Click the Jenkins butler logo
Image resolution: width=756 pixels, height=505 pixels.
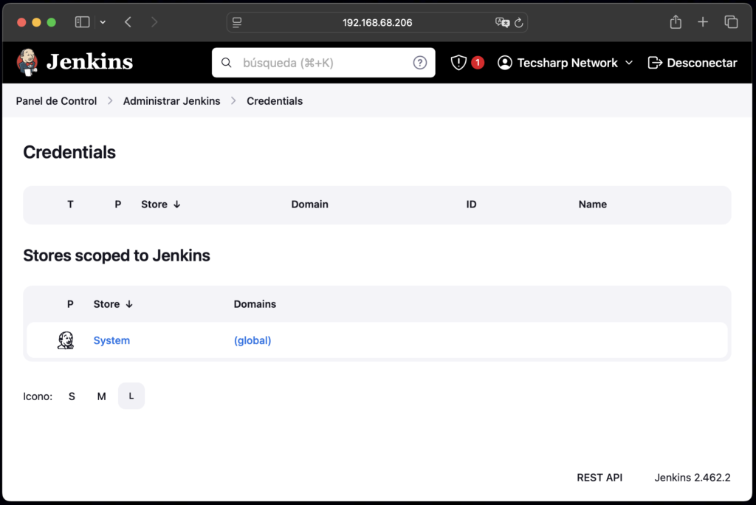(x=27, y=62)
